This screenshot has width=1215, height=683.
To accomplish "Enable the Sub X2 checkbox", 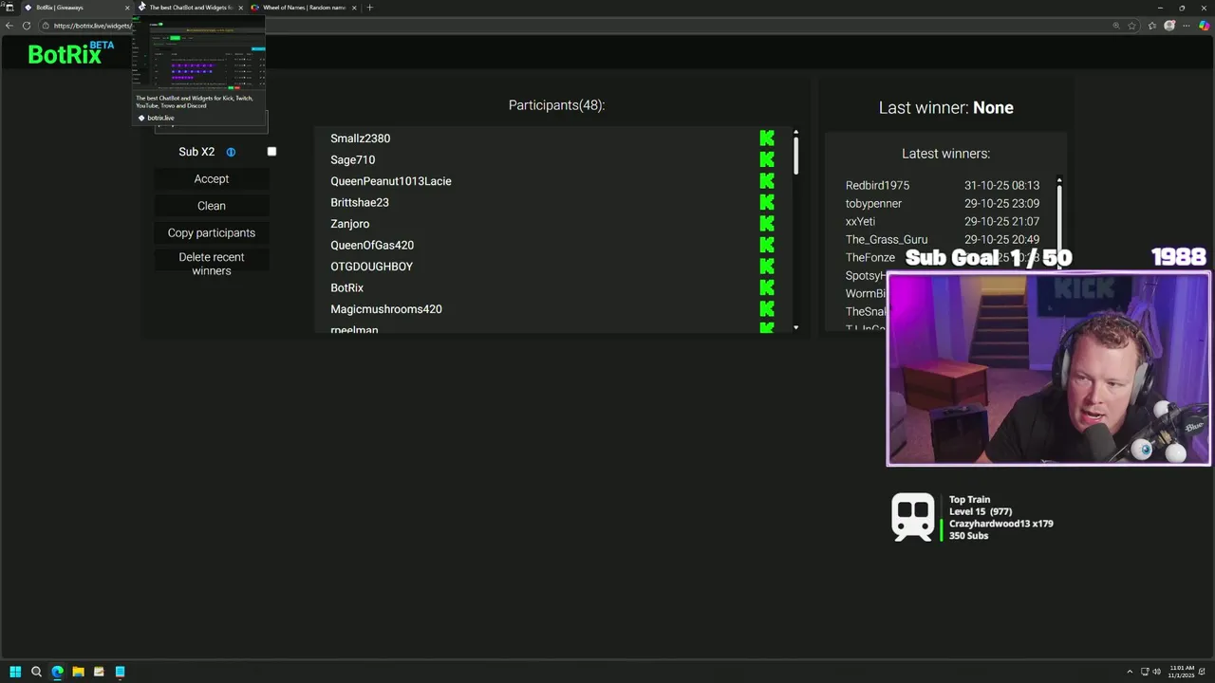I will tap(271, 152).
